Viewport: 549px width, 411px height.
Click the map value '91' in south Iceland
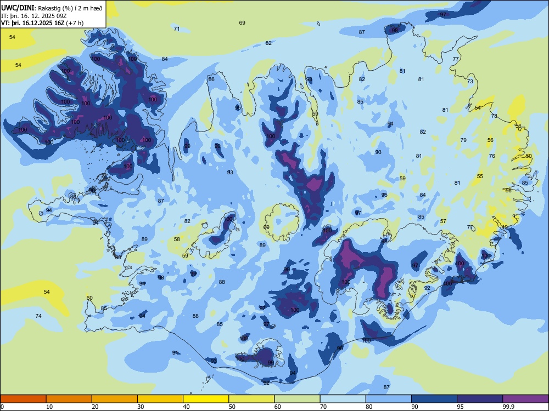coord(176,352)
